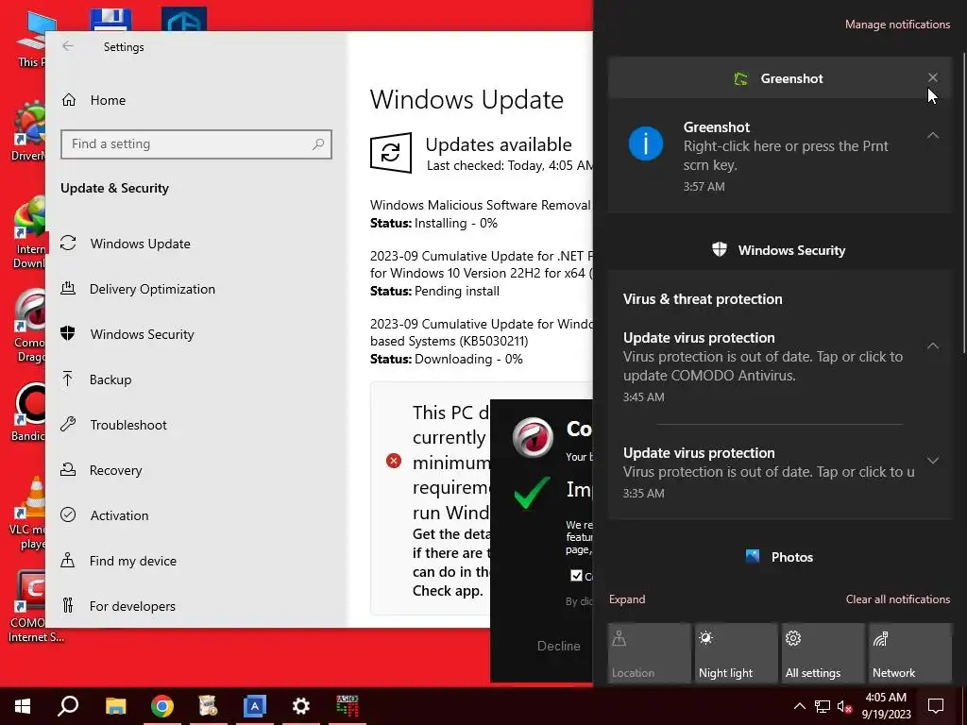
Task: Toggle Night light quick action
Action: click(x=737, y=653)
